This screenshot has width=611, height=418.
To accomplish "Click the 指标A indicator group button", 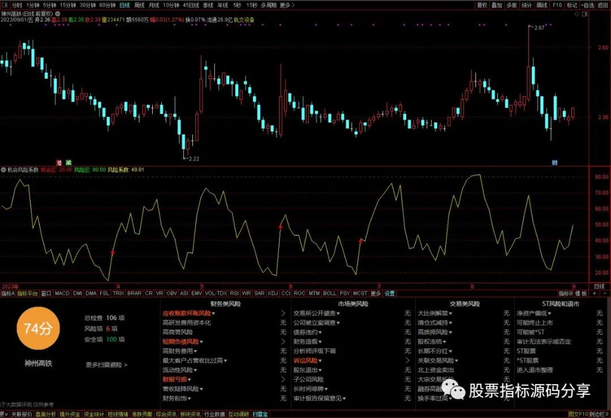I will pyautogui.click(x=8, y=293).
